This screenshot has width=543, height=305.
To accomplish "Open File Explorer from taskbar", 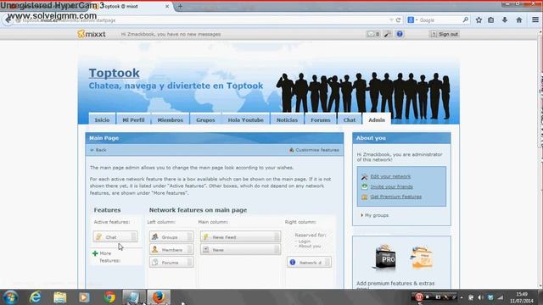I will pyautogui.click(x=60, y=297).
